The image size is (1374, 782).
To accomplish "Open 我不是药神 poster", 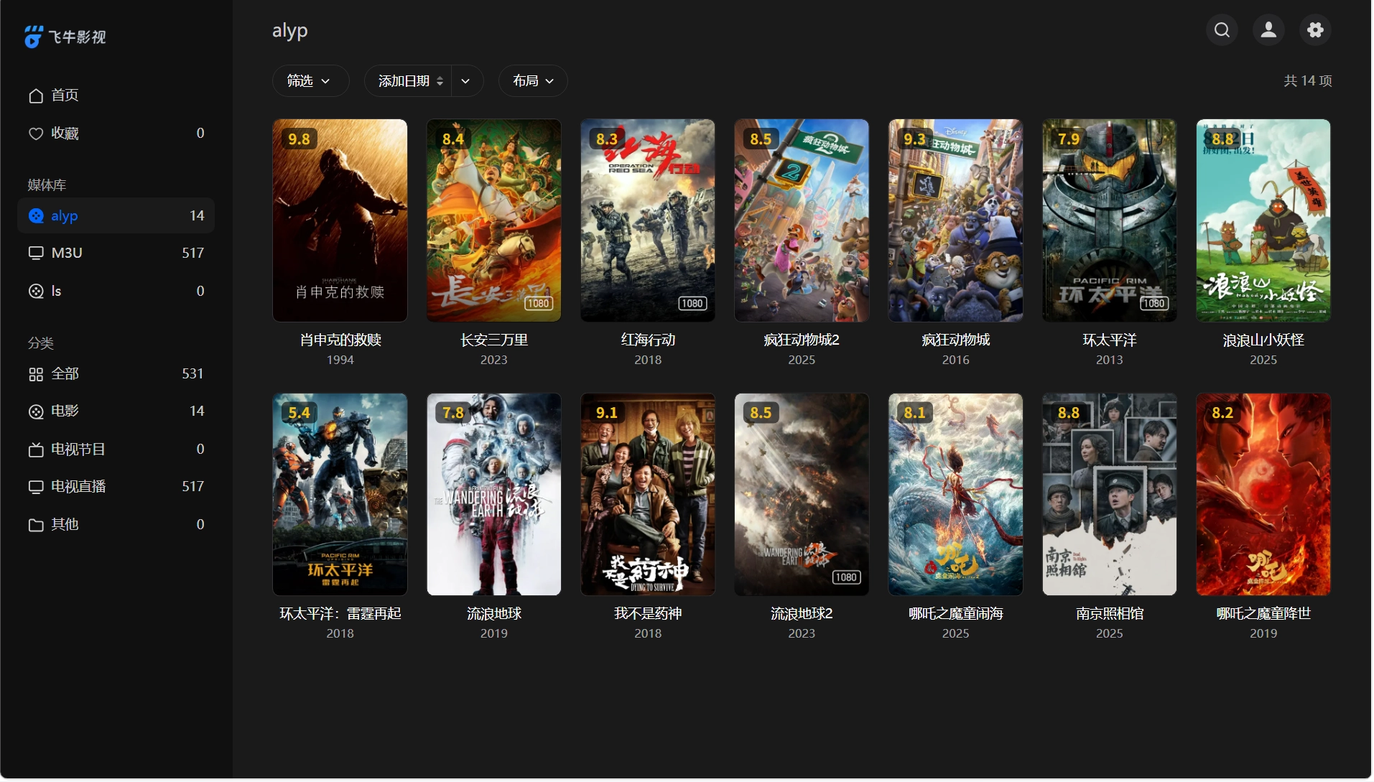I will click(648, 495).
